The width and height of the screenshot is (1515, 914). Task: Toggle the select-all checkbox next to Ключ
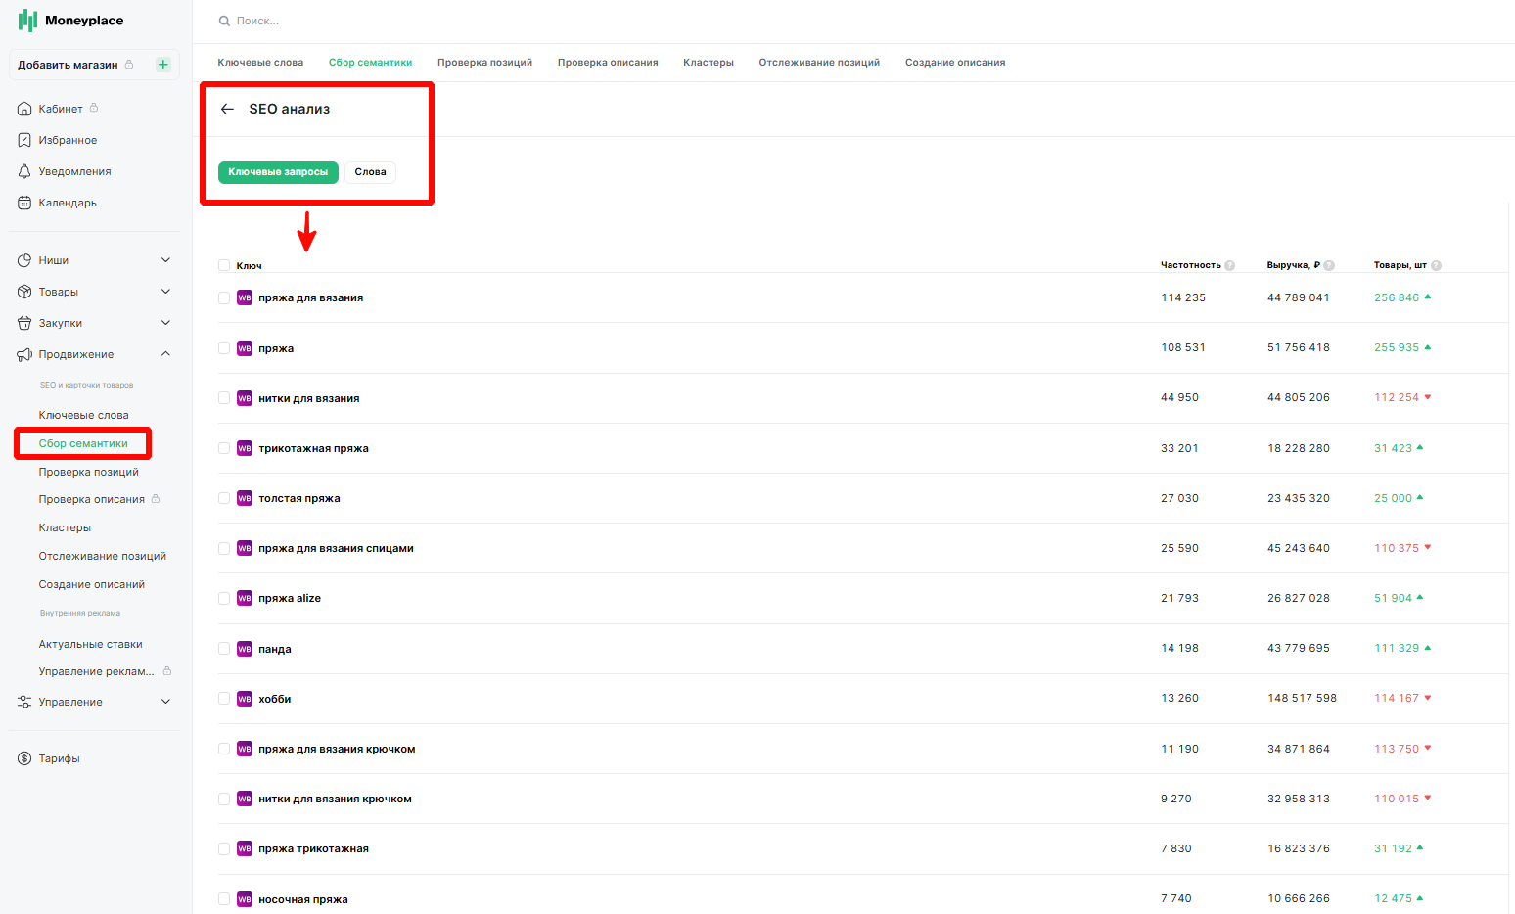[x=224, y=265]
